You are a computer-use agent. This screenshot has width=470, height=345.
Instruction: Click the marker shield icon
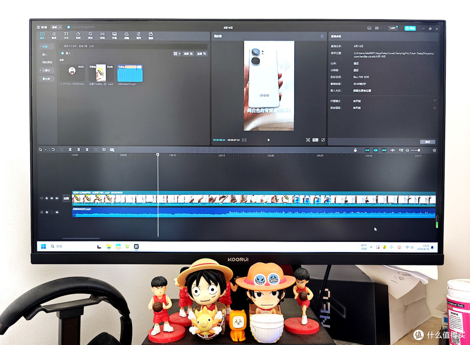tap(104, 149)
